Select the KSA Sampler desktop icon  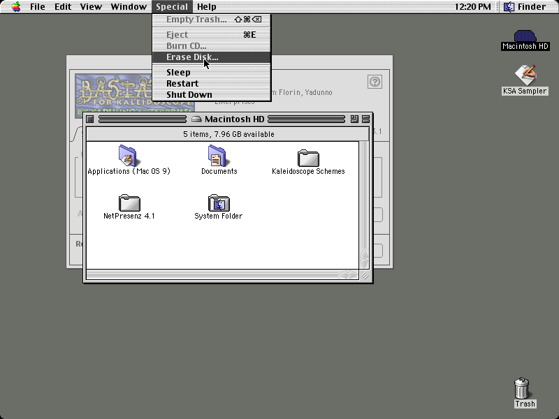[x=525, y=80]
